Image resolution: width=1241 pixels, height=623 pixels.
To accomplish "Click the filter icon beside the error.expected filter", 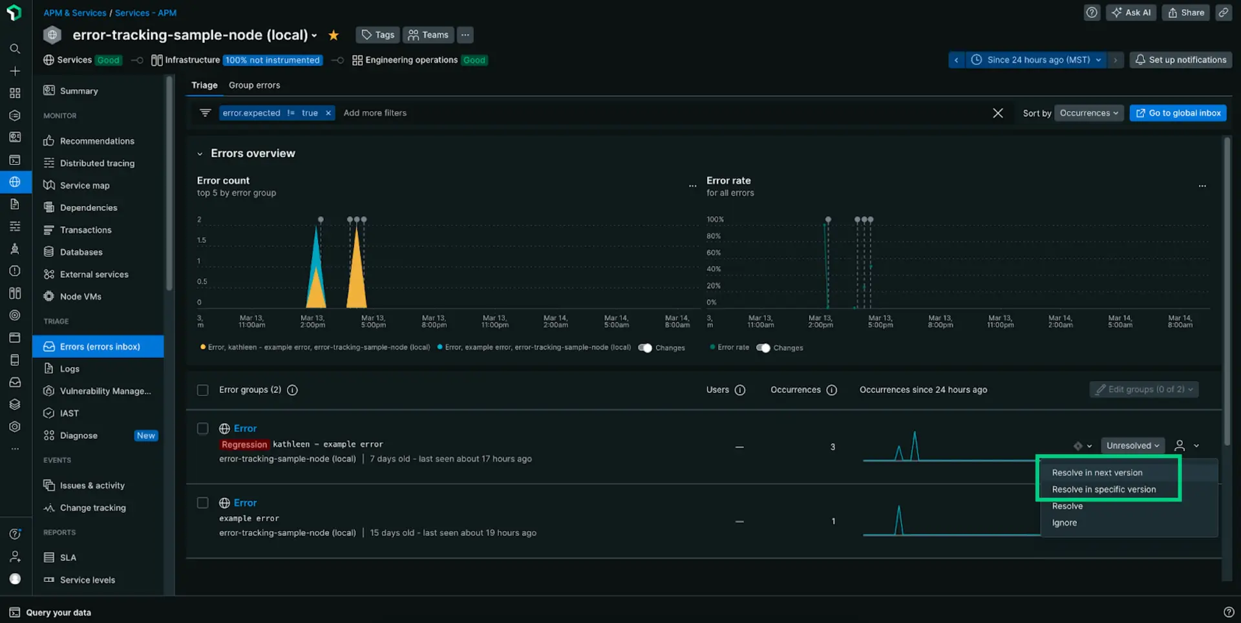I will (x=205, y=112).
